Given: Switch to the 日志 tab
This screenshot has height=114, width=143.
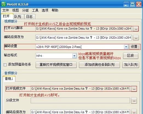Looking at the screenshot, I should (x=30, y=17).
